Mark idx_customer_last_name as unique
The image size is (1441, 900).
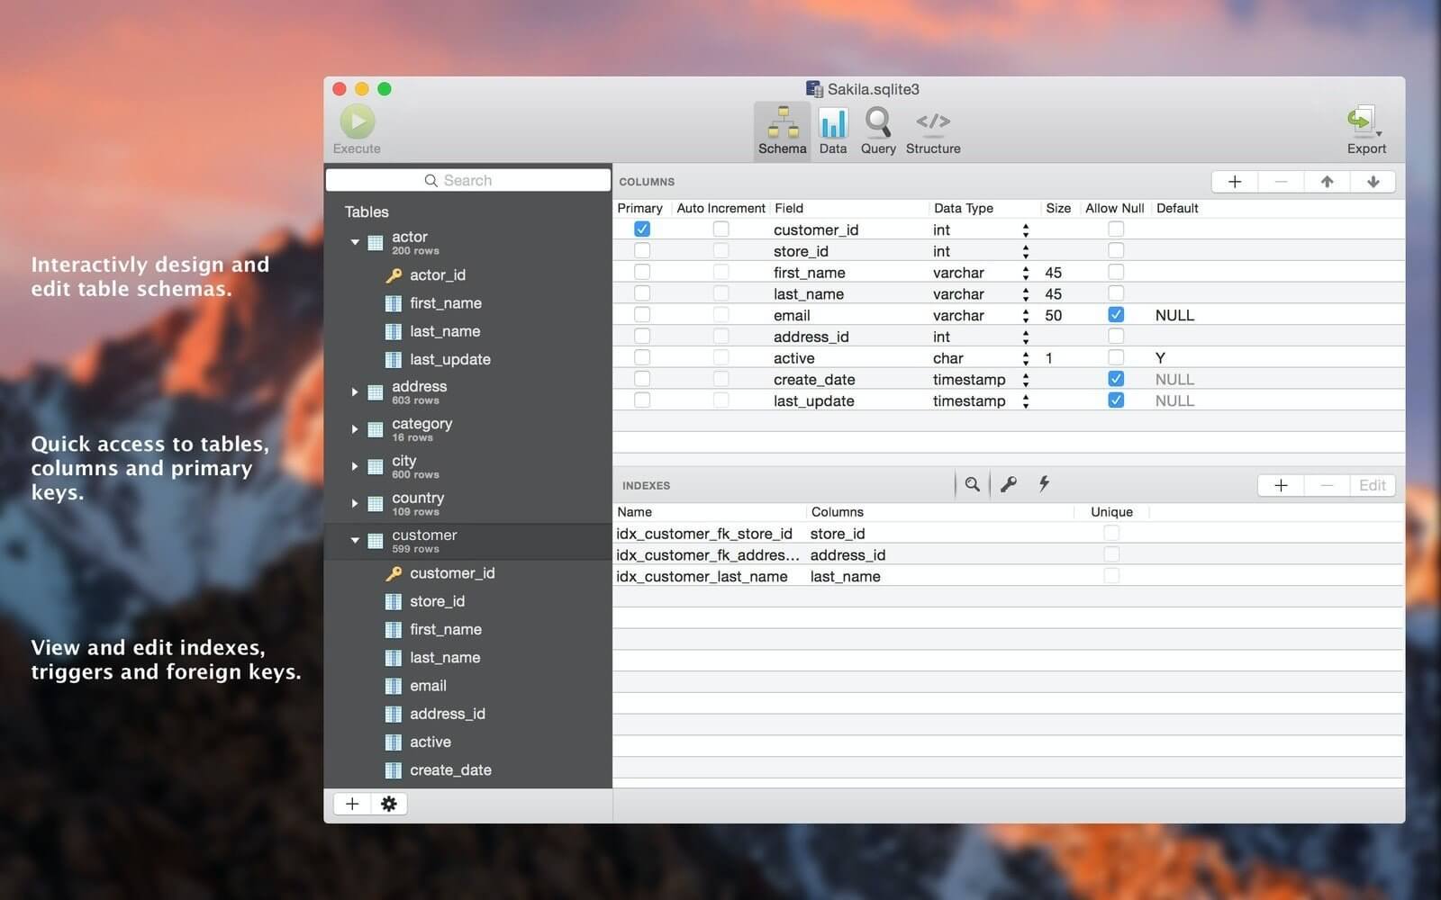click(1111, 576)
